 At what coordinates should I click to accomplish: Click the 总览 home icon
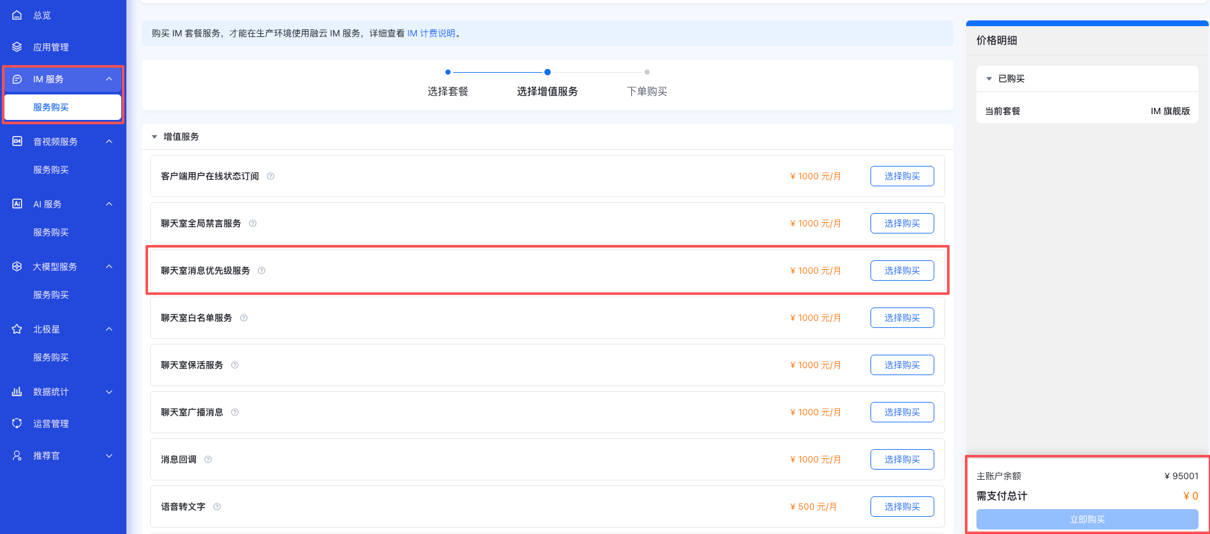point(17,15)
